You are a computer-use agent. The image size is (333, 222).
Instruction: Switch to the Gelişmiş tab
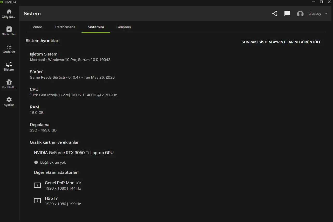[124, 27]
